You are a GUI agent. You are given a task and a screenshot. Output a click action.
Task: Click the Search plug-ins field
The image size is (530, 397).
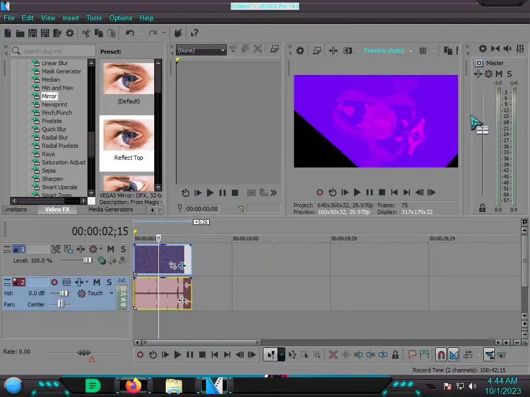coord(53,51)
